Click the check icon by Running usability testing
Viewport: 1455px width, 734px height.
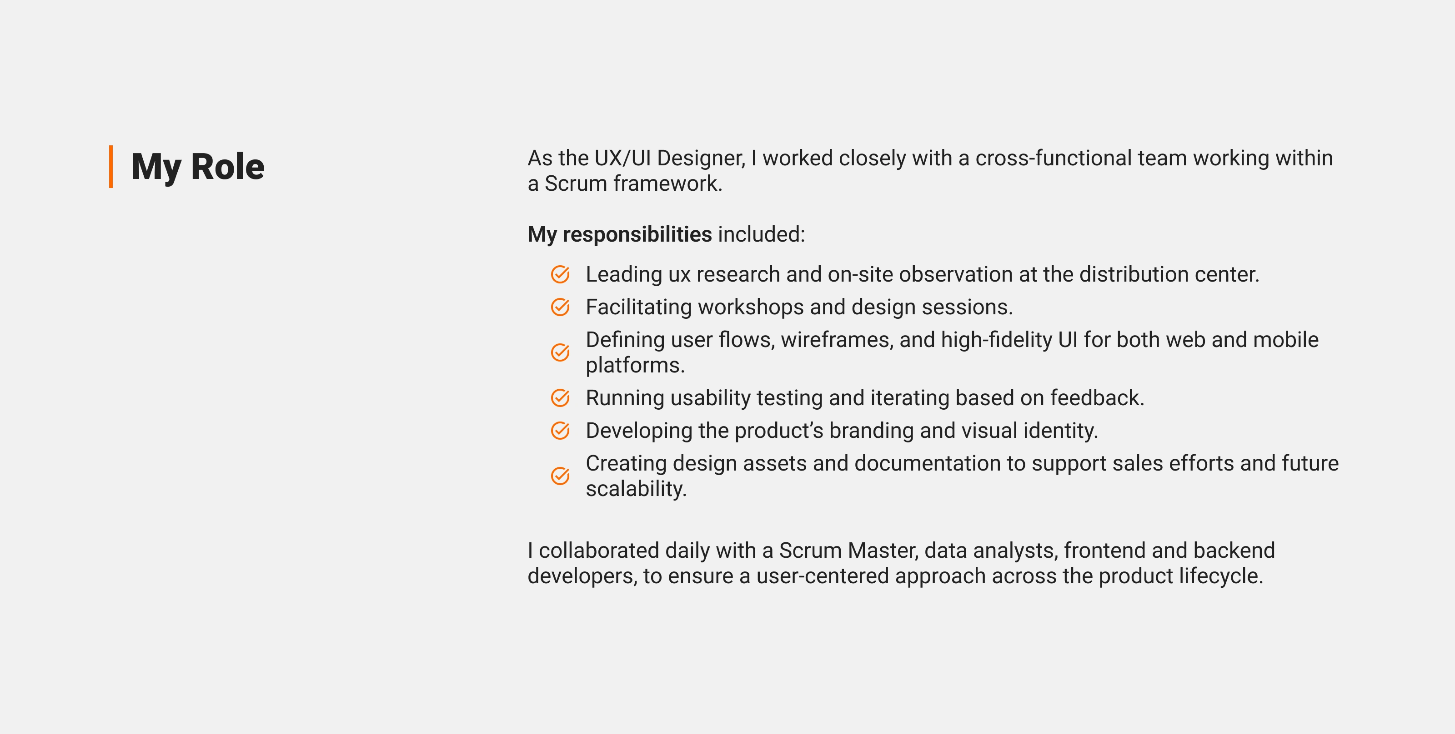click(560, 398)
